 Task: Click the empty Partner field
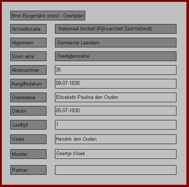(116, 170)
